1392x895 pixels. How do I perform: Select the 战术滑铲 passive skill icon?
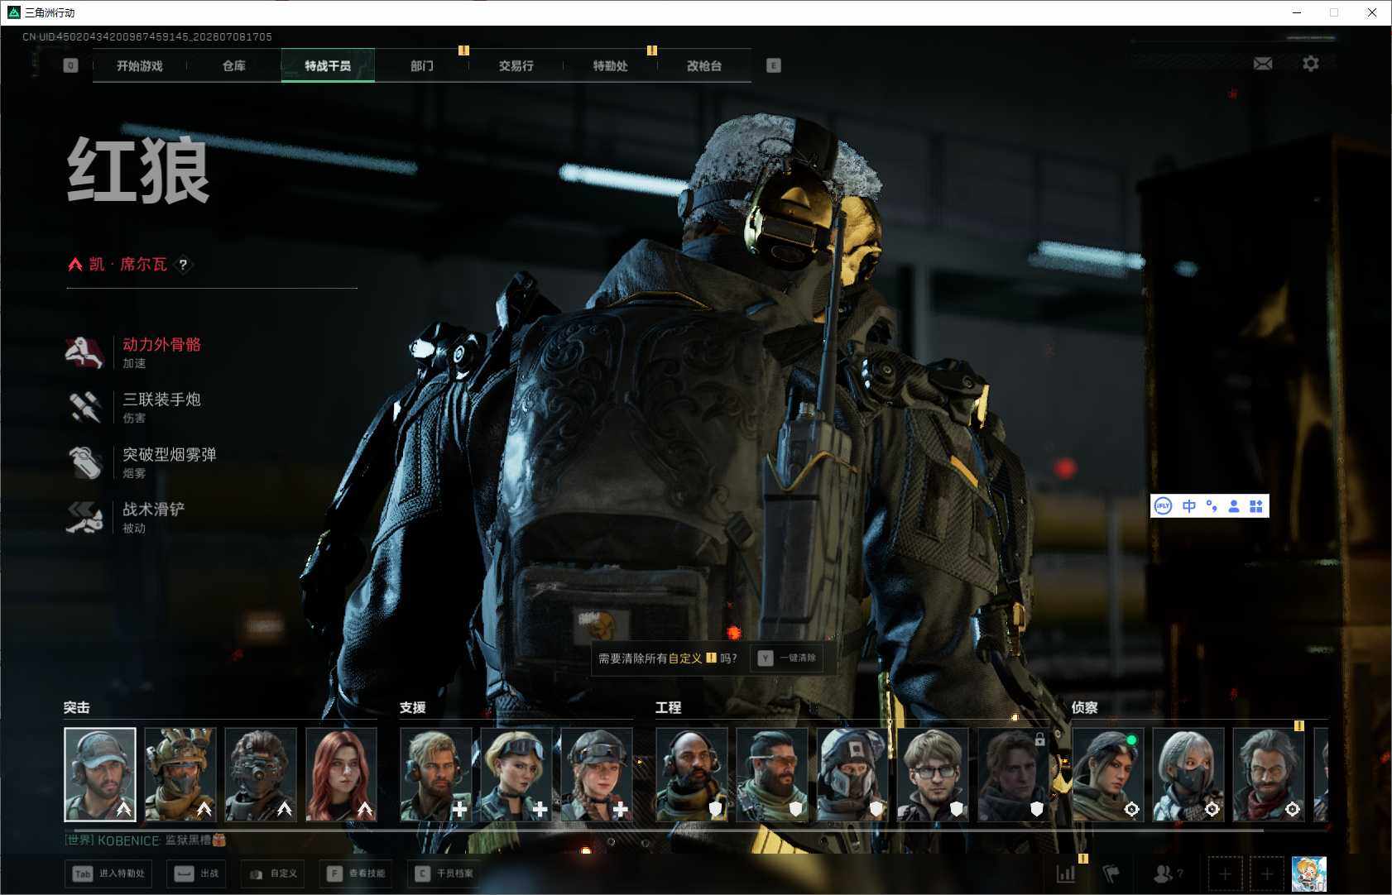[84, 517]
